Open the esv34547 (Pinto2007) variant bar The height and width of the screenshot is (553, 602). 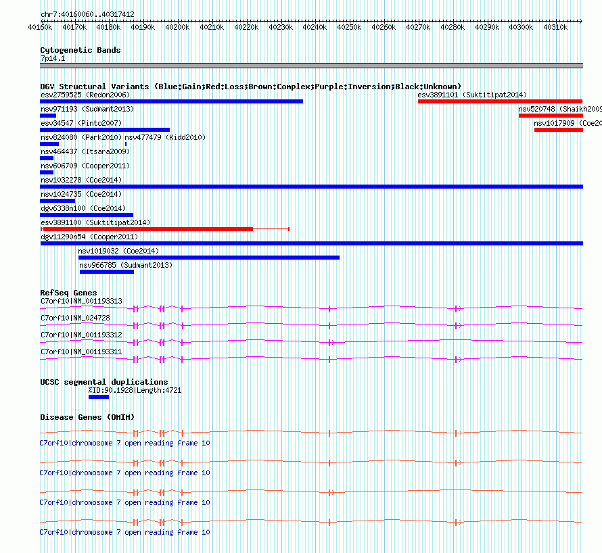point(105,130)
